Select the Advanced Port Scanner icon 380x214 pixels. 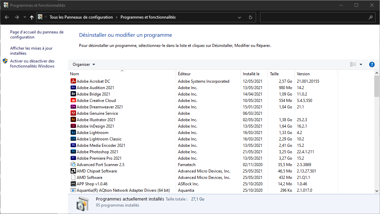[x=73, y=165]
